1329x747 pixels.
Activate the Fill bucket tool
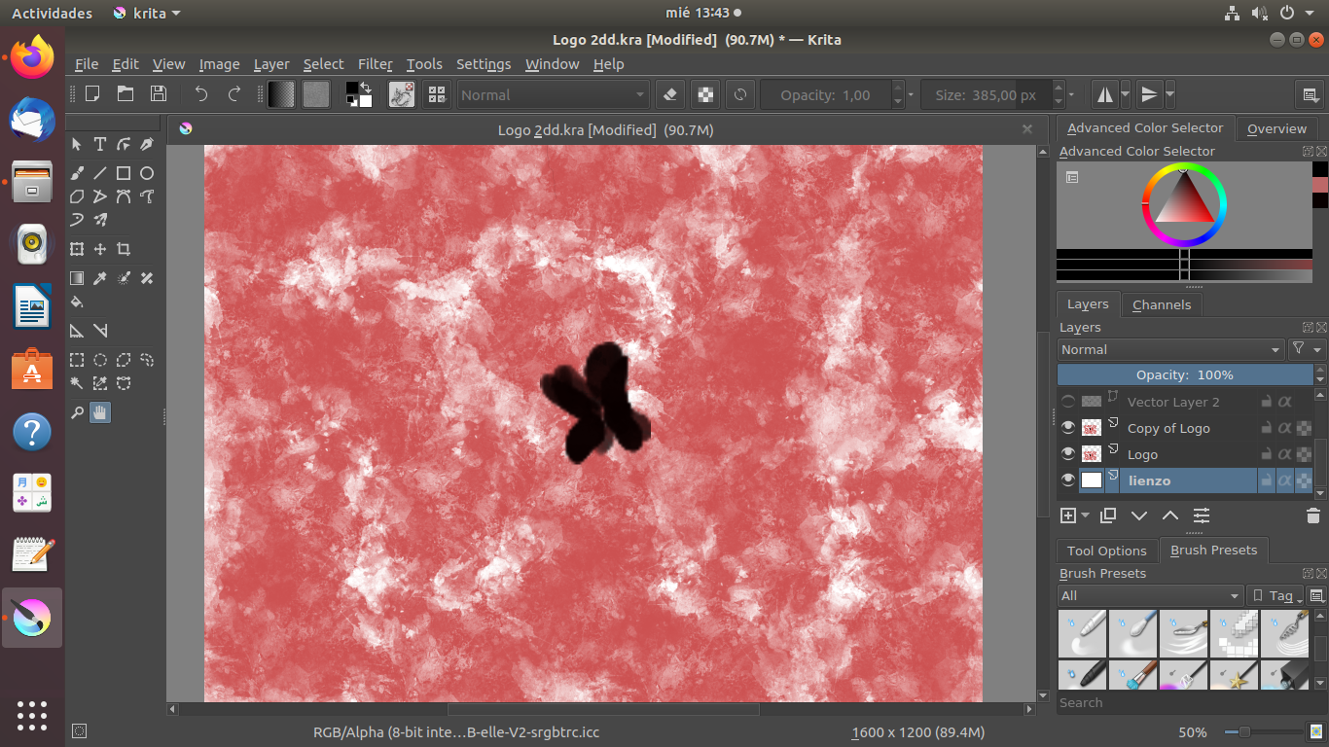(77, 302)
